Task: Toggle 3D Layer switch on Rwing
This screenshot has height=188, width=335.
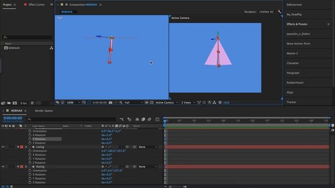Action: click(x=127, y=167)
